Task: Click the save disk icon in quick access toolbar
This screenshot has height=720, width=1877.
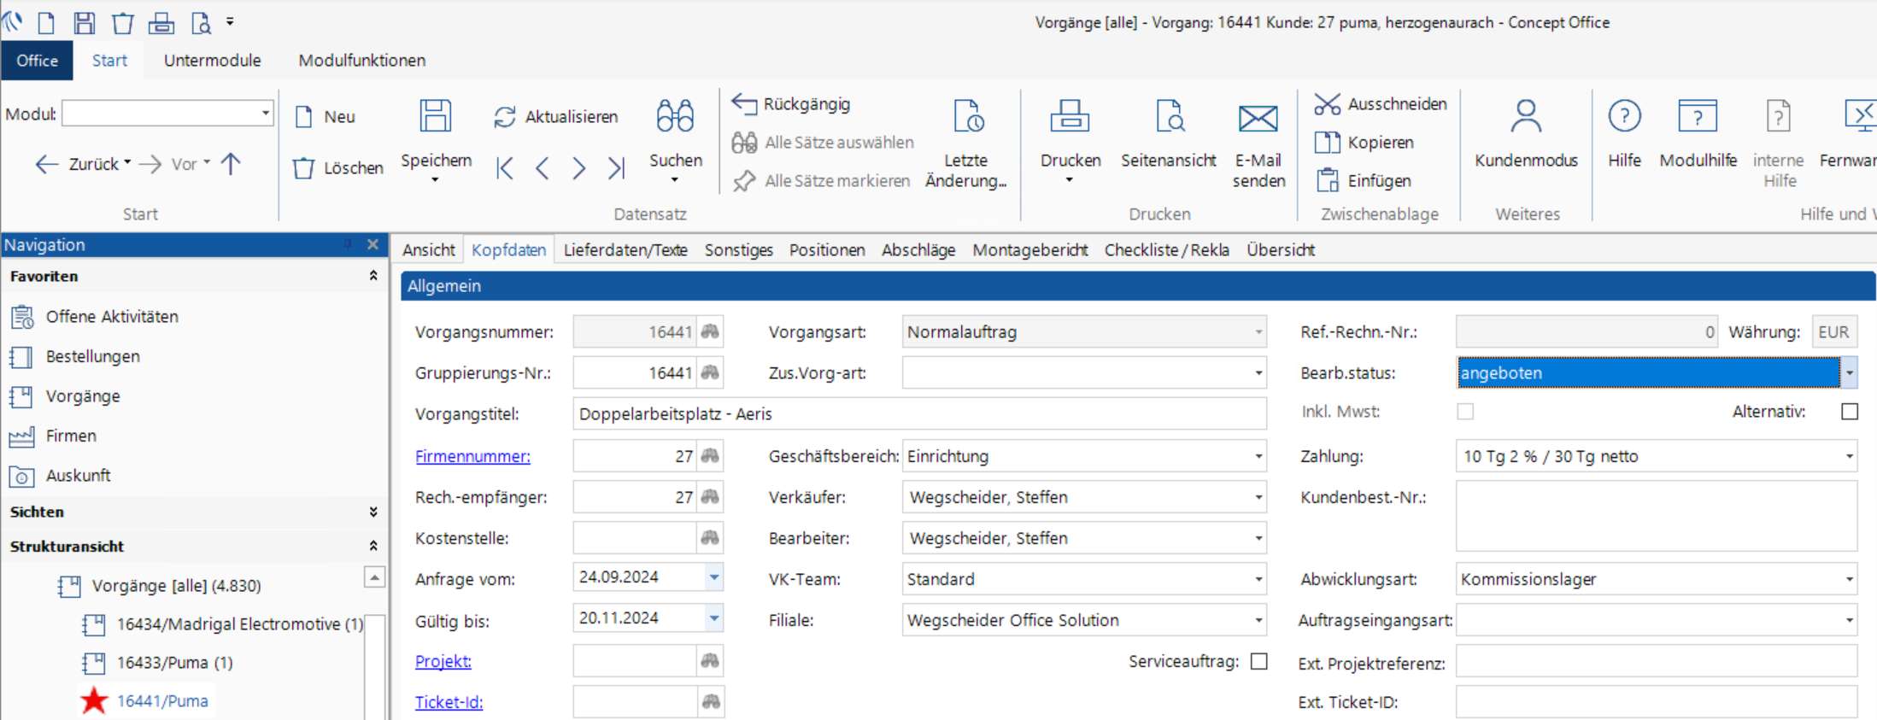Action: 85,23
